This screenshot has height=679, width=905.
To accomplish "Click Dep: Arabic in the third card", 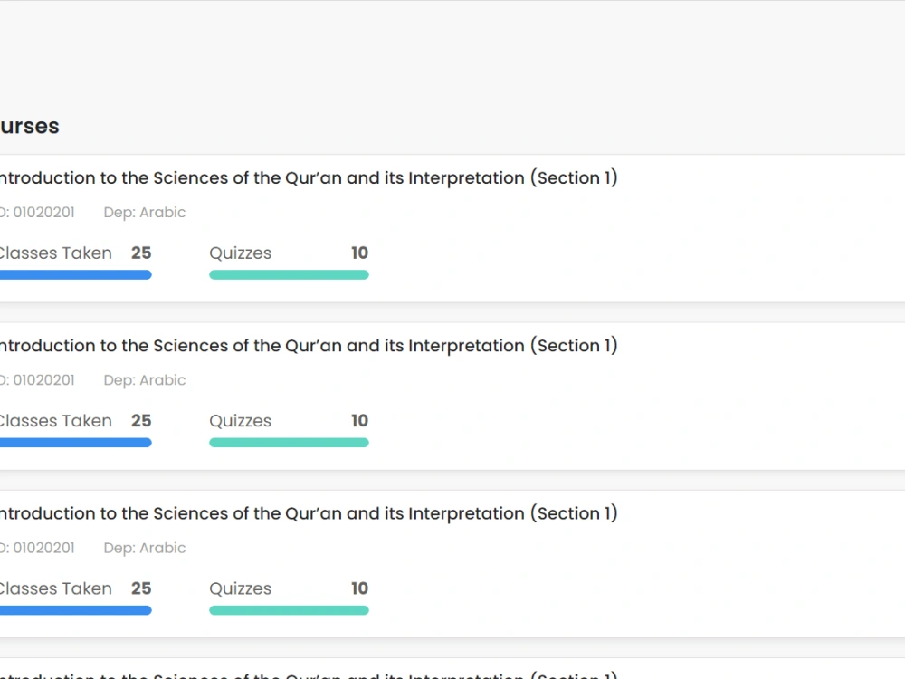I will coord(145,548).
